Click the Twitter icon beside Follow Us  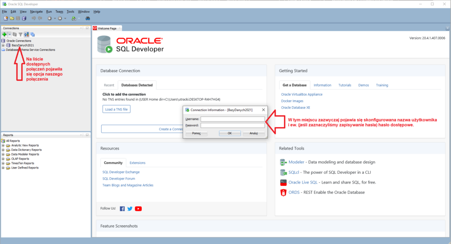(x=130, y=209)
